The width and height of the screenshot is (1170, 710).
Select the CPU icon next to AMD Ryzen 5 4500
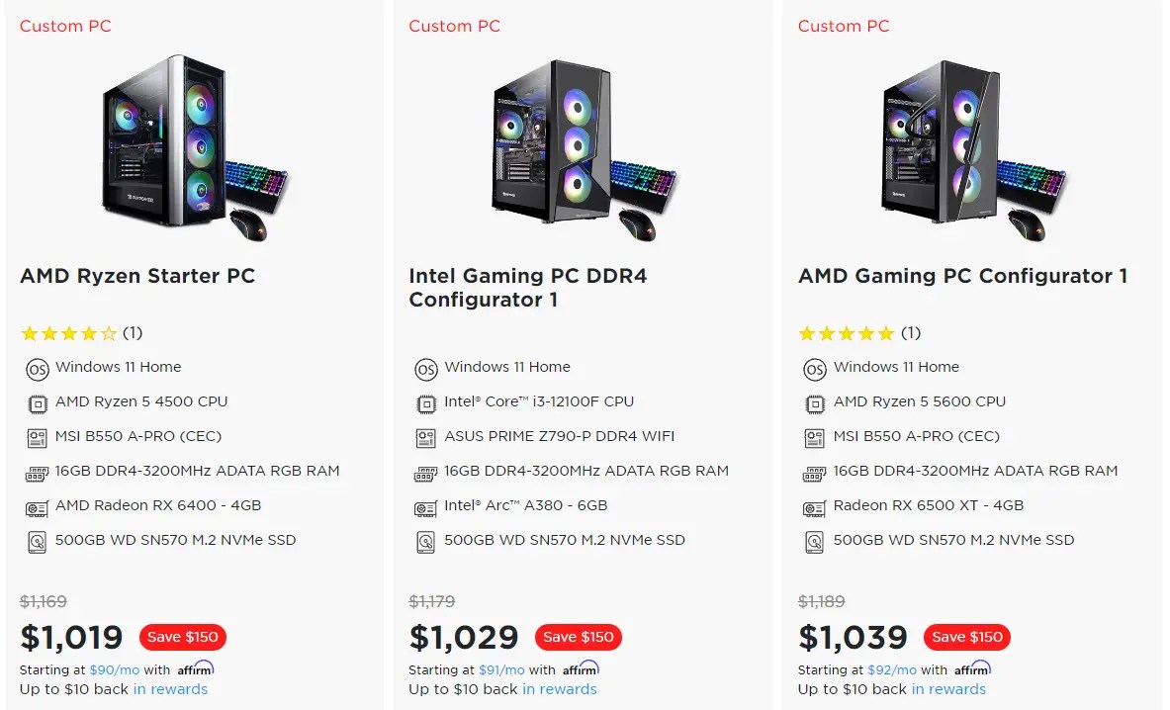pyautogui.click(x=36, y=402)
